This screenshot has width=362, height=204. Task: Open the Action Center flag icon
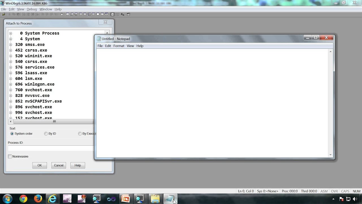pyautogui.click(x=341, y=199)
